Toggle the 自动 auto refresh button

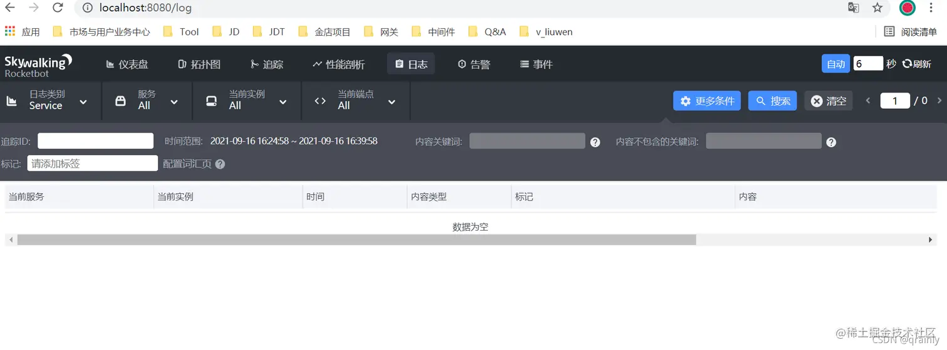(x=836, y=64)
